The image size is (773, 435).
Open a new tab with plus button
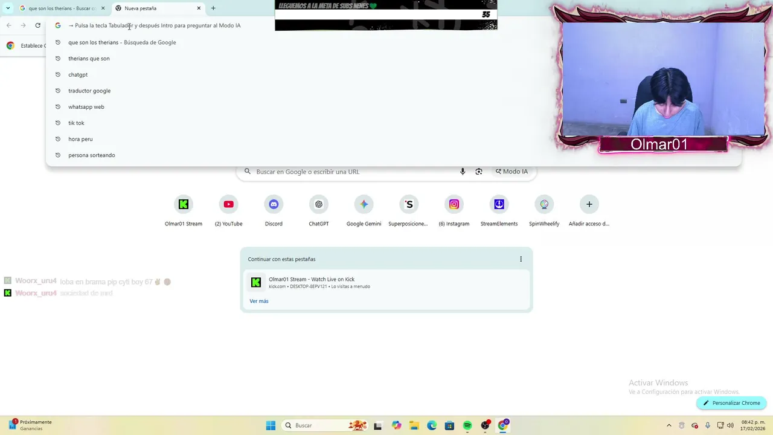point(213,8)
